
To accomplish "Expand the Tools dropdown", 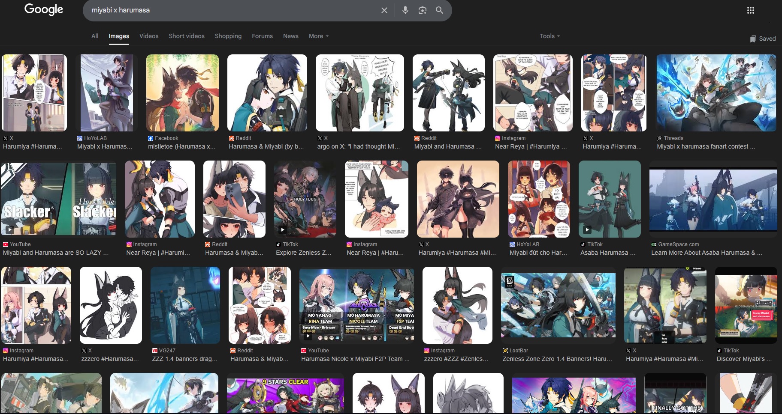I will [550, 36].
